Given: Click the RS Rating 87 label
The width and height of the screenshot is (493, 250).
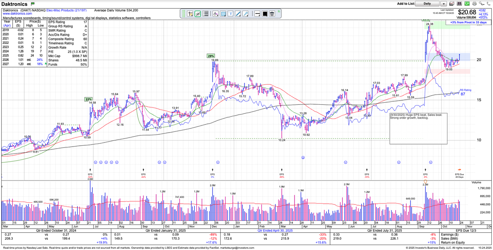Looking at the screenshot, I should [465, 92].
